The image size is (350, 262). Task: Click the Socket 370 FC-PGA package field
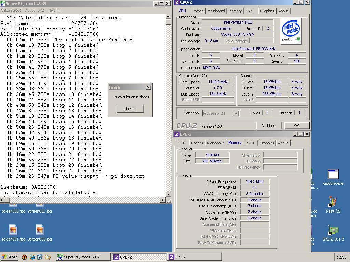coord(238,34)
